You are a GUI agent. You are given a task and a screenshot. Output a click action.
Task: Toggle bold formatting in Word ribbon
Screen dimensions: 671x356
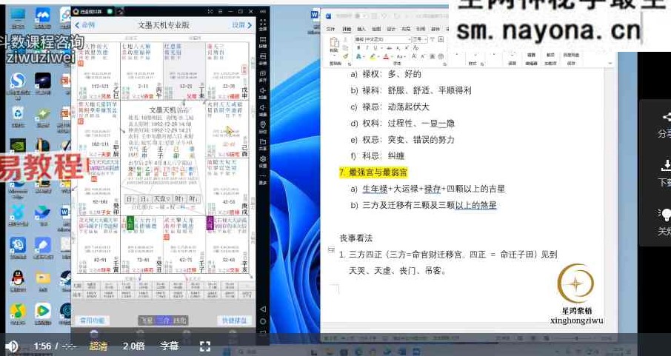[358, 48]
